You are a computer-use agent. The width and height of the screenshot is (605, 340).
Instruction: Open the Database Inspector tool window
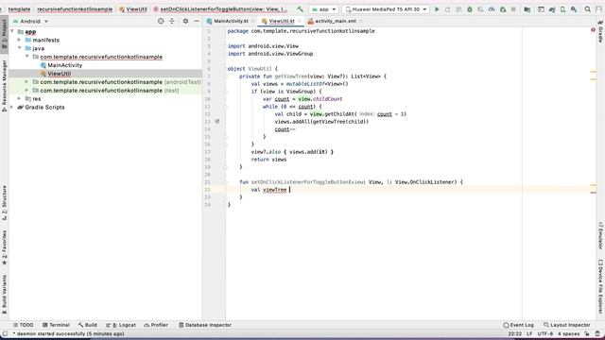tap(205, 325)
